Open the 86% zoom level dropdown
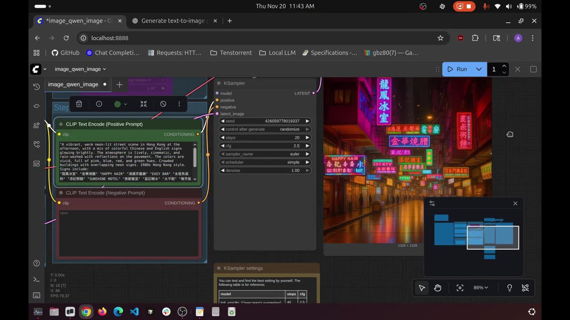The image size is (570, 320). pos(480,288)
